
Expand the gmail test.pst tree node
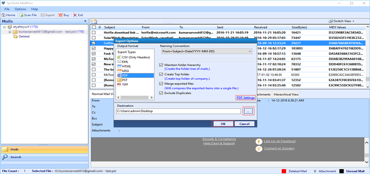(x=10, y=32)
